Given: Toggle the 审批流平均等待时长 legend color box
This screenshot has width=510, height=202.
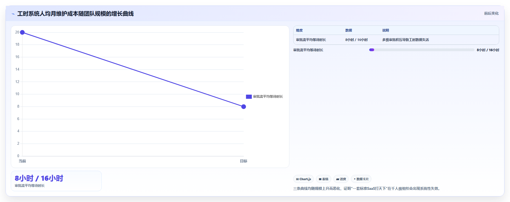Looking at the screenshot, I should [249, 97].
